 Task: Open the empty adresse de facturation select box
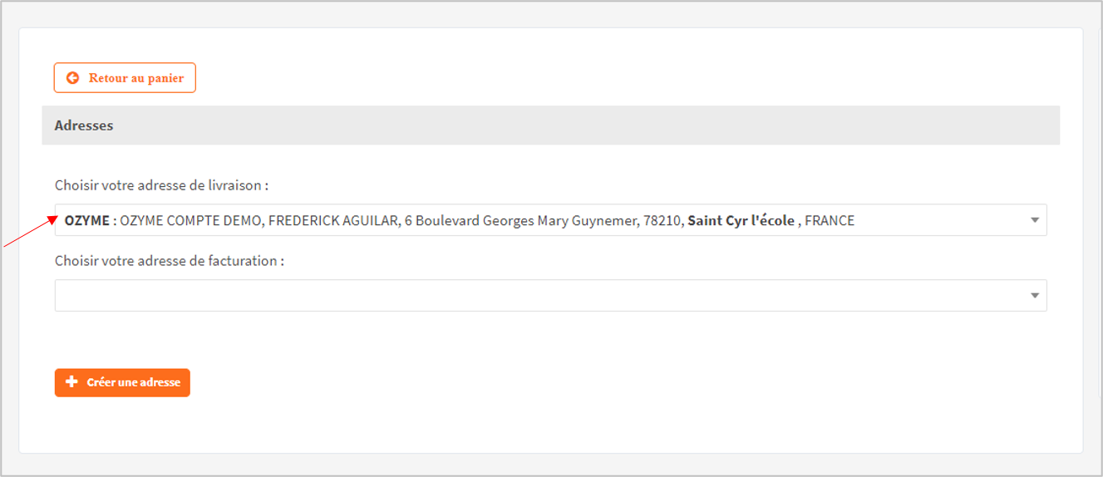550,296
